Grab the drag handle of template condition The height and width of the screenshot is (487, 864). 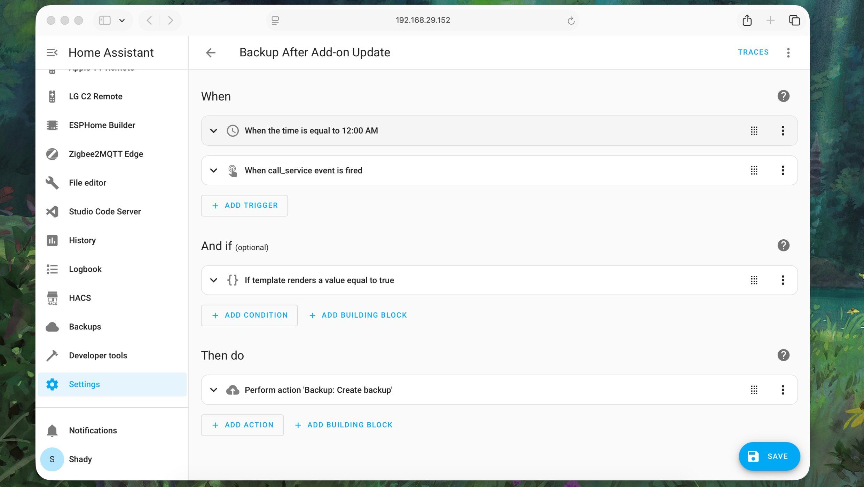click(x=754, y=280)
